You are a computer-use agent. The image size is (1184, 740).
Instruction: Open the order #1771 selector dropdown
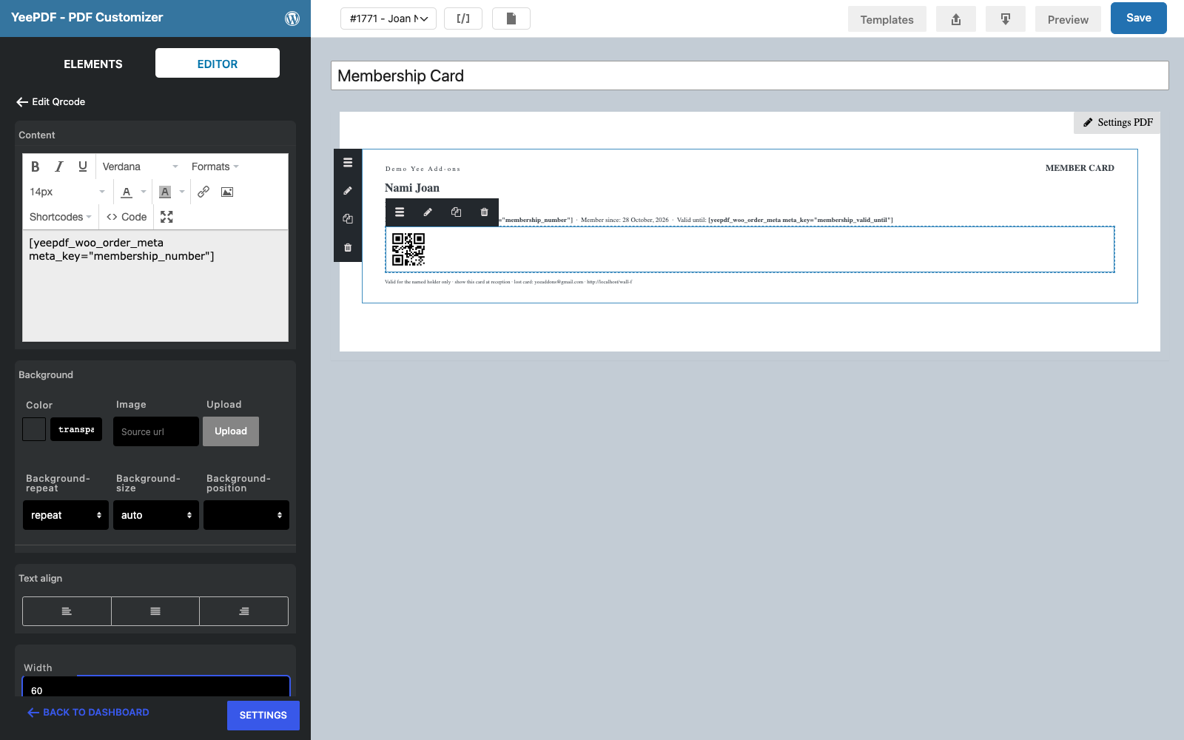coord(388,18)
